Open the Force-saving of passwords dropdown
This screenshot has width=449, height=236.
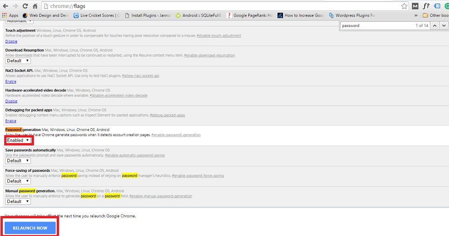click(18, 181)
